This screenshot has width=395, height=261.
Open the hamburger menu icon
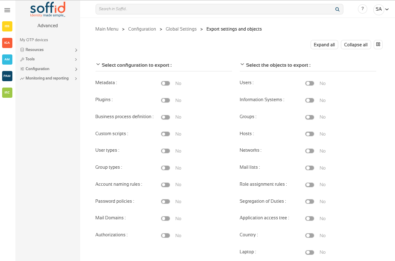tap(7, 10)
